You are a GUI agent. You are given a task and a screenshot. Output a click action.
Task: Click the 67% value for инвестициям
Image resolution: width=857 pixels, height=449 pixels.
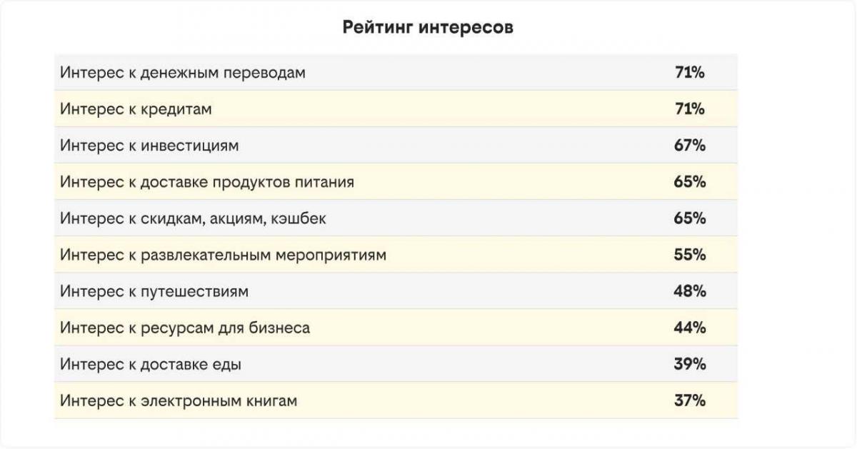click(690, 145)
